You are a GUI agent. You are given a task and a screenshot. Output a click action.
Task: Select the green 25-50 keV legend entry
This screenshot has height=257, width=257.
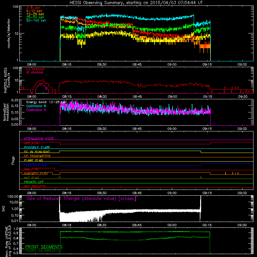click(35, 17)
